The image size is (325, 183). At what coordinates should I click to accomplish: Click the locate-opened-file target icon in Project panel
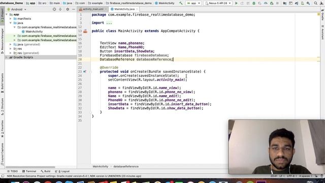54,9
